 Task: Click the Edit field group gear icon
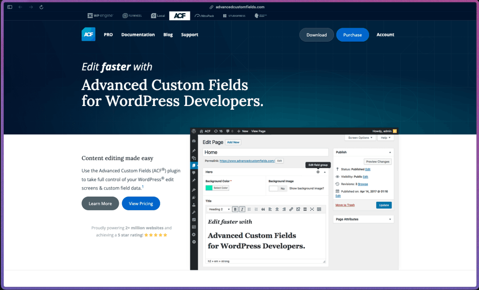coord(318,172)
